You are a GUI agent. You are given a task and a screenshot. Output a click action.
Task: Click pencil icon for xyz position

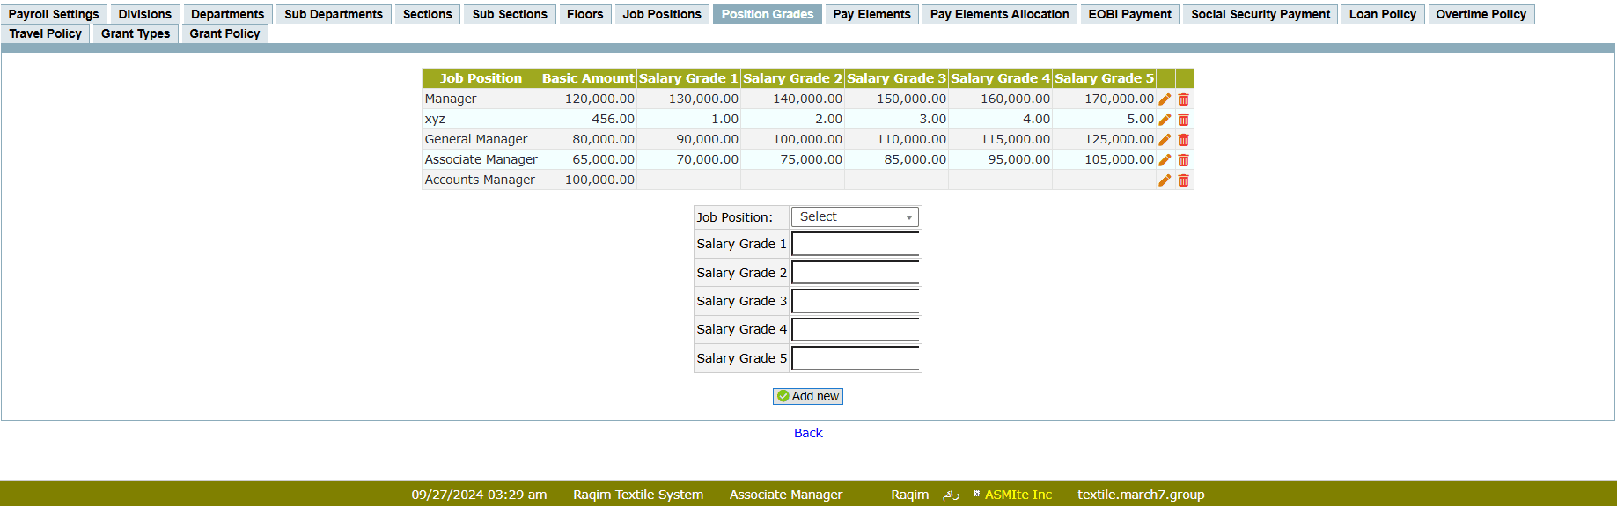(1165, 120)
